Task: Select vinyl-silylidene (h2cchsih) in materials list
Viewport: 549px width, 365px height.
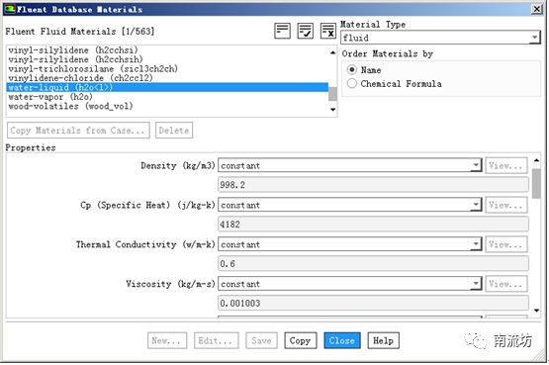Action: point(167,59)
